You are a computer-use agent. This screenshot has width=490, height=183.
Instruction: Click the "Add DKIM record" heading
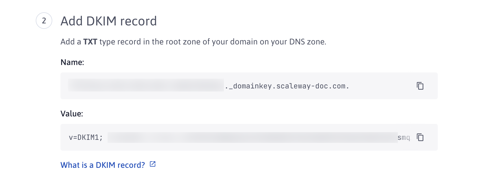point(109,21)
